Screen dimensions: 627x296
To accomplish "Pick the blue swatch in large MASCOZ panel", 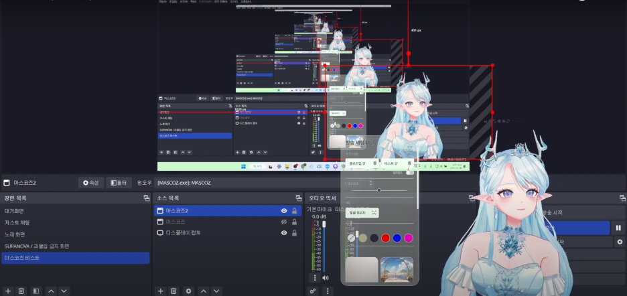I will tap(397, 238).
